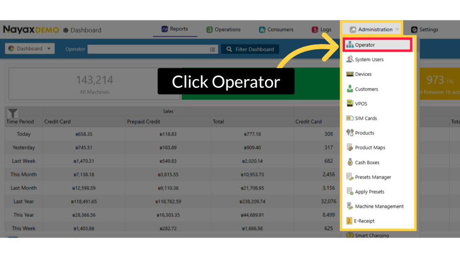Viewport: 460px width, 258px height.
Task: Click the Administration tab icon
Action: (x=353, y=30)
